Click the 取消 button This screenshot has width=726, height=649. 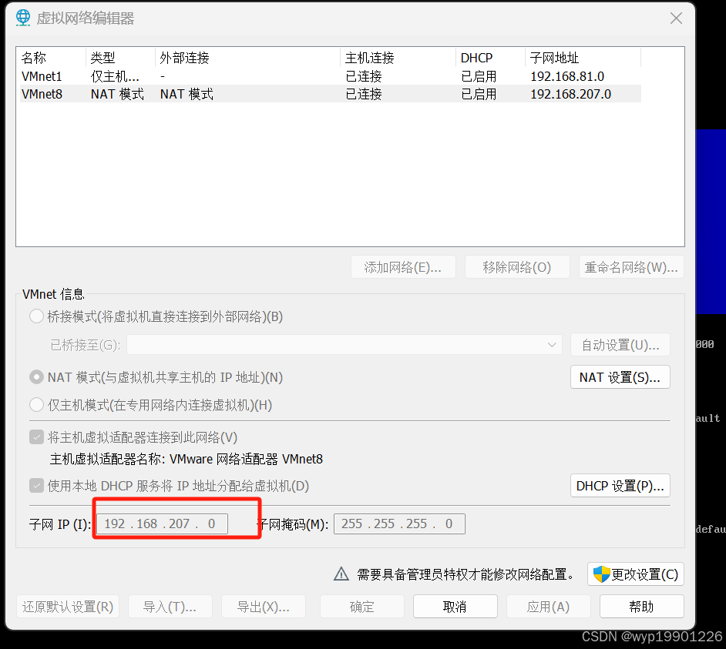tap(455, 607)
